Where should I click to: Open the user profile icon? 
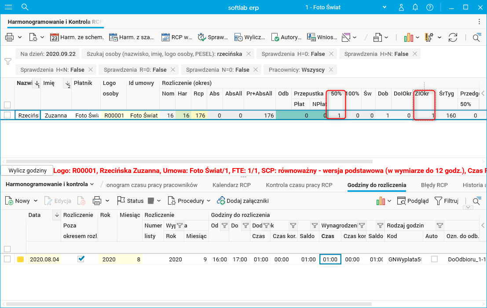(x=401, y=7)
